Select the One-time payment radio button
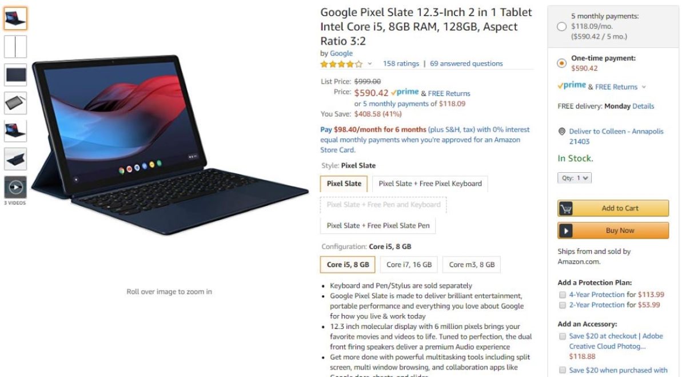This screenshot has width=686, height=377. pyautogui.click(x=561, y=63)
